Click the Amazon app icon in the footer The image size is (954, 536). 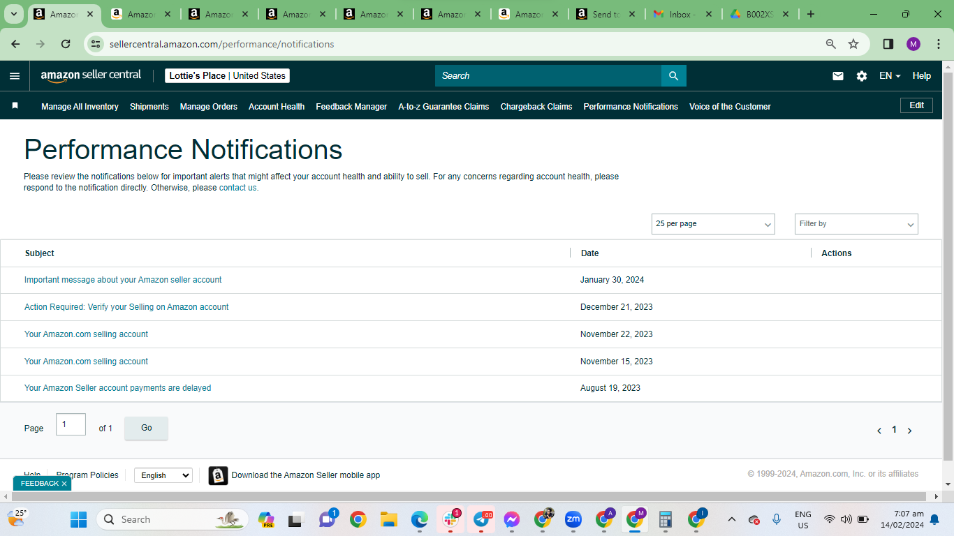(218, 475)
